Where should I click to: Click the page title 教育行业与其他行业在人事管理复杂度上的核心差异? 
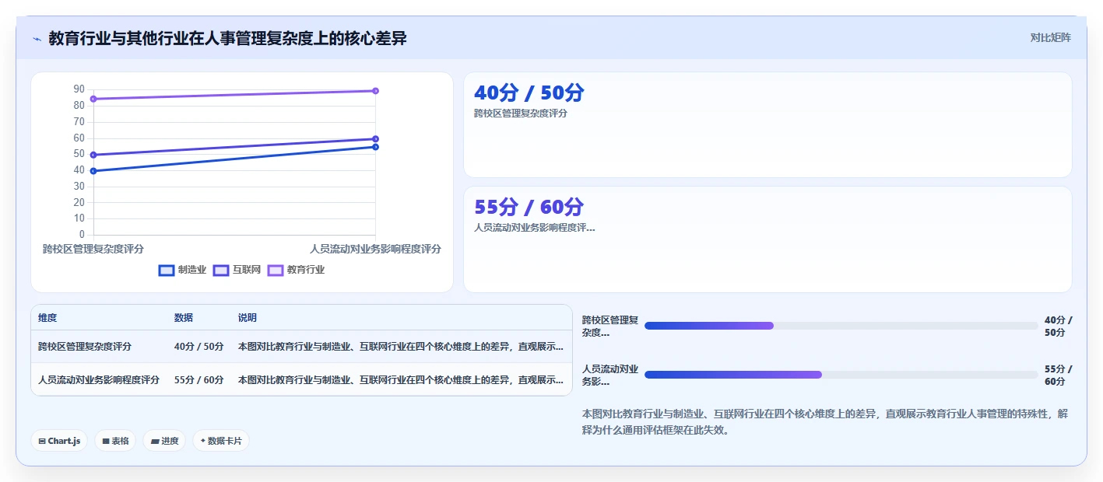tap(227, 38)
